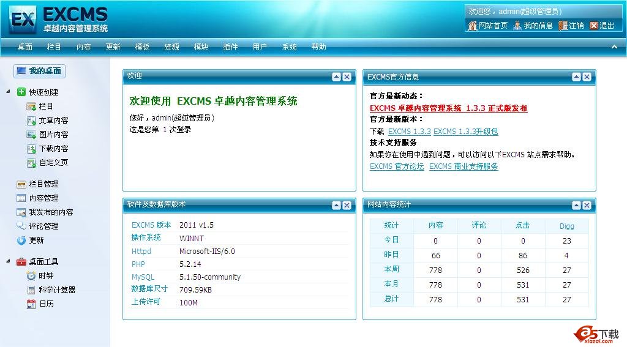Open the 插件 menu
Screen dimensions: 627x347
pos(230,47)
